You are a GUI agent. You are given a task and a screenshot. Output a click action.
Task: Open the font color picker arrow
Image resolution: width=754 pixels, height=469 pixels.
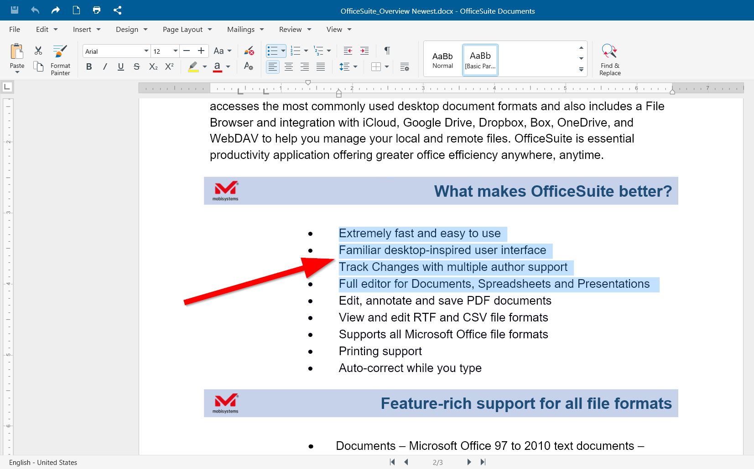pos(228,67)
